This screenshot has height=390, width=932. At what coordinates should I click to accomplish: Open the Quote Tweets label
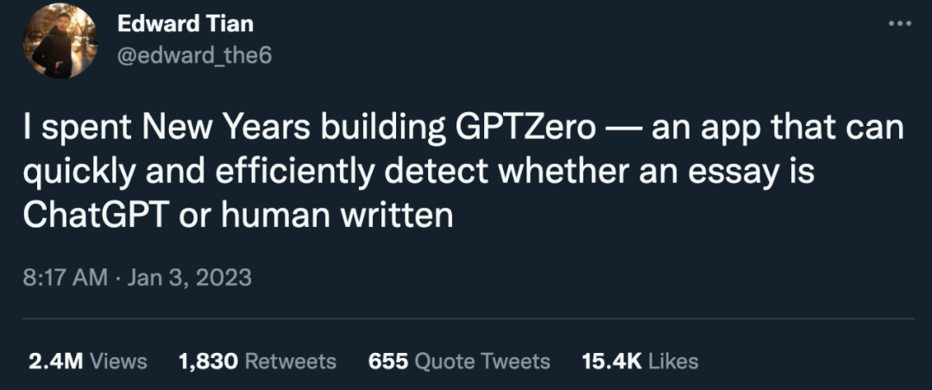(482, 361)
